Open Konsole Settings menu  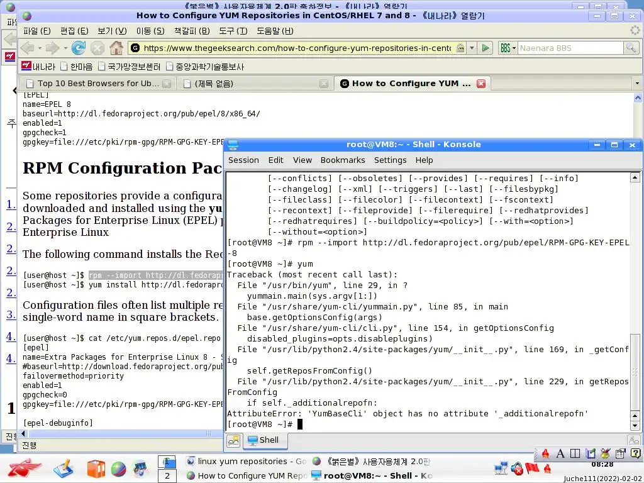(390, 160)
